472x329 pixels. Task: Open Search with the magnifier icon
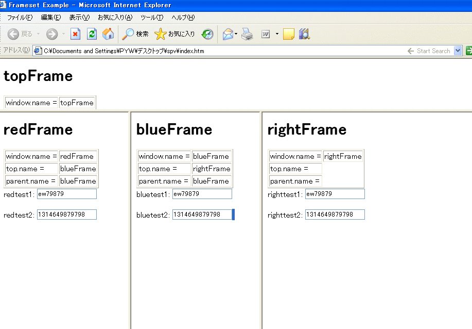128,34
